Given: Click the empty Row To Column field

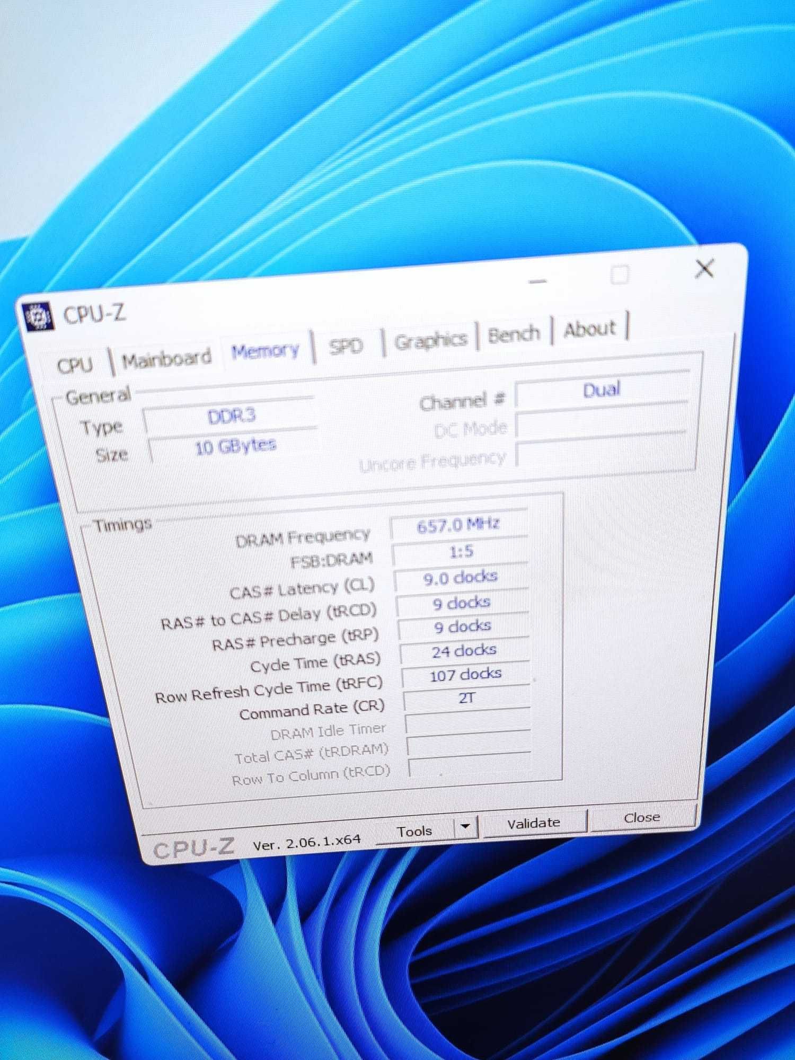Looking at the screenshot, I should [470, 766].
